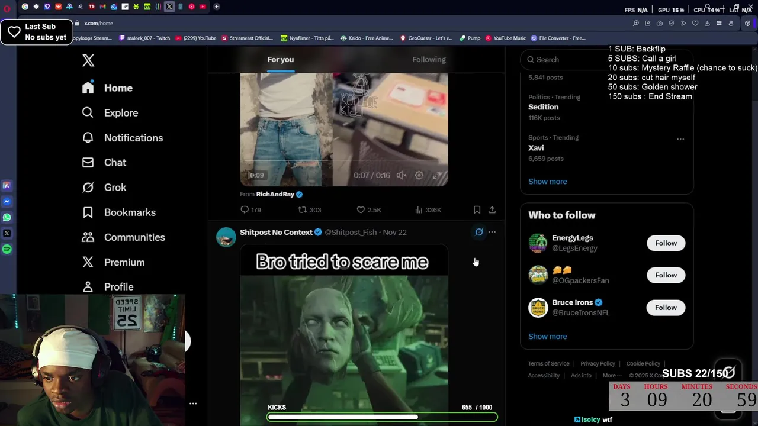Open the GeoGuessr bookmark
This screenshot has width=758, height=426.
point(426,38)
